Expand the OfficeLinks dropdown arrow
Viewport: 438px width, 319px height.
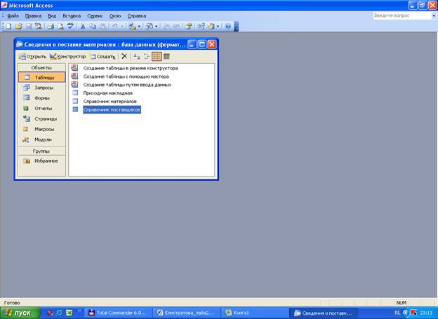[x=139, y=26]
